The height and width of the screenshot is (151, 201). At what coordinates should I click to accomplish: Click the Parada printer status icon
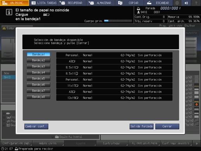[138, 9]
